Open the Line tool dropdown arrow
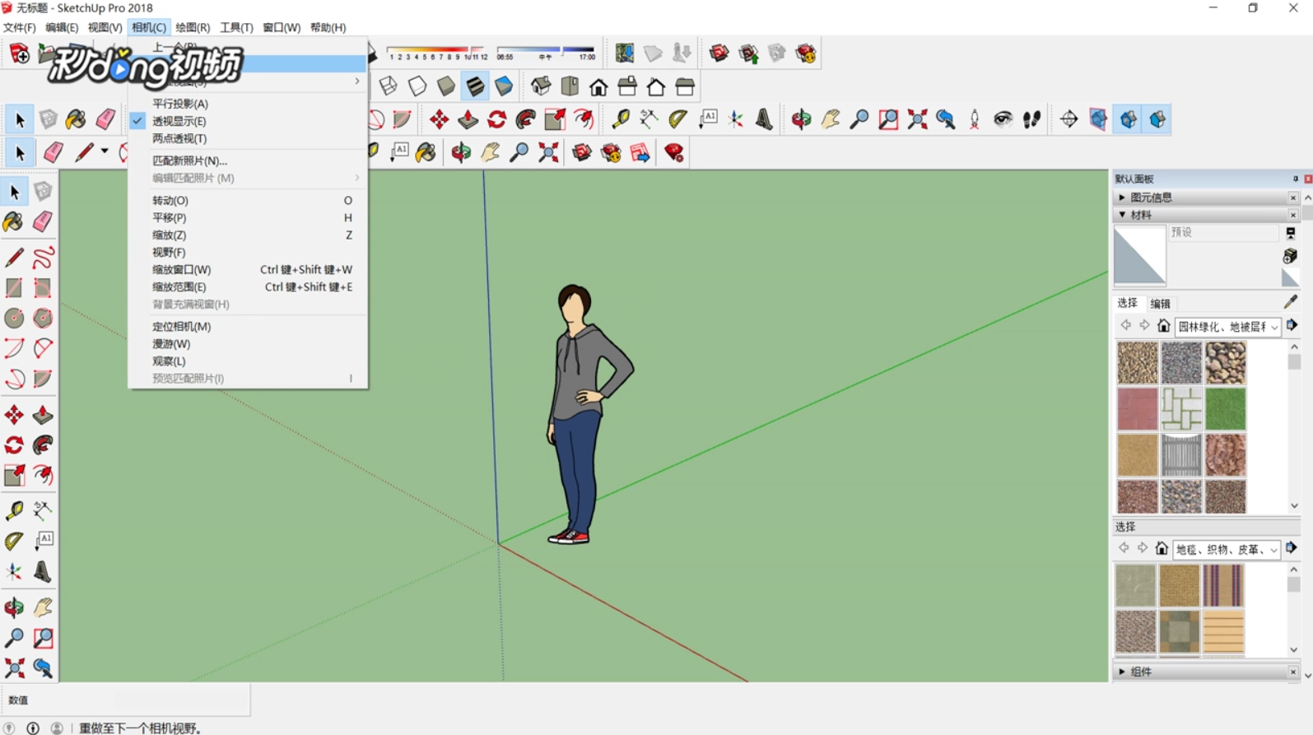 click(x=105, y=151)
